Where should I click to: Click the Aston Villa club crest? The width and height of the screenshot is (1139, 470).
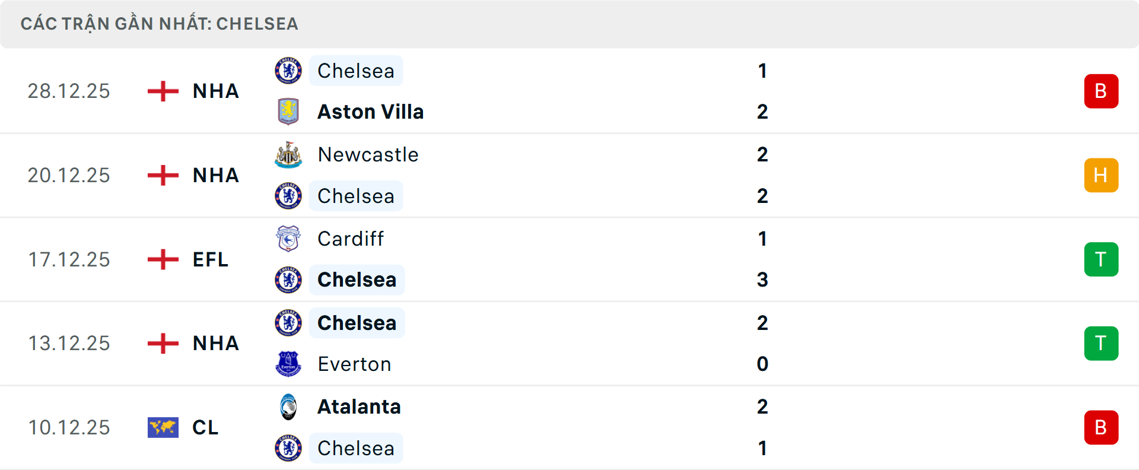click(x=288, y=112)
